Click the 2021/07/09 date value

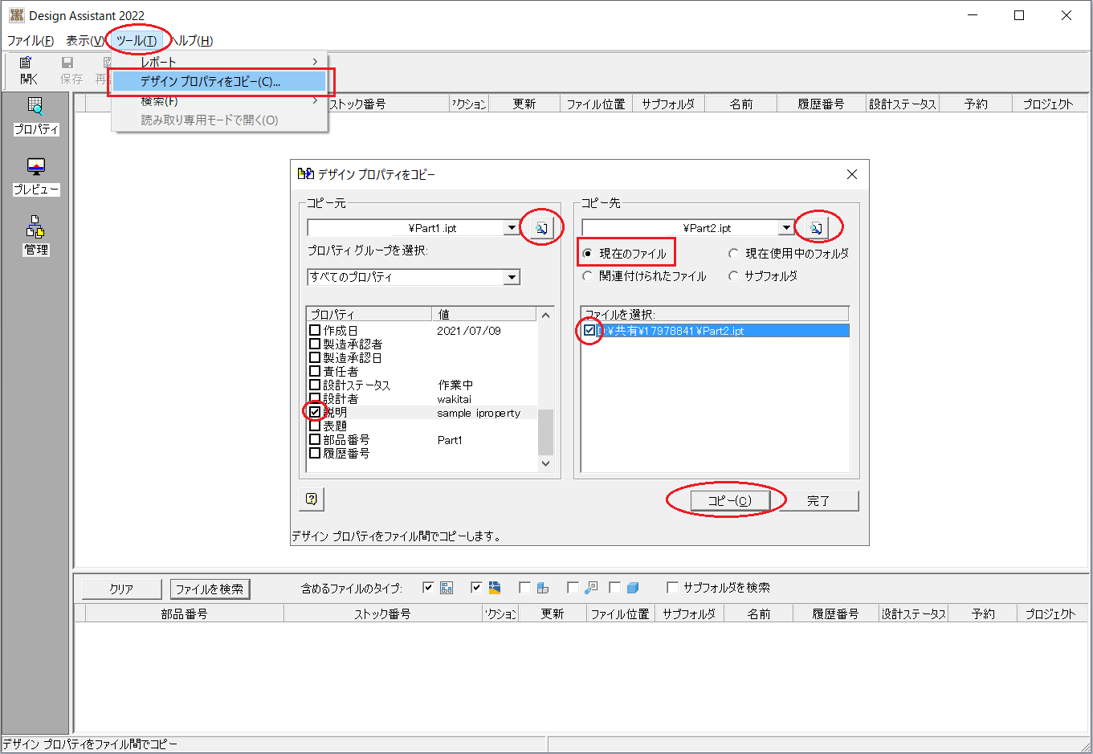click(x=469, y=330)
